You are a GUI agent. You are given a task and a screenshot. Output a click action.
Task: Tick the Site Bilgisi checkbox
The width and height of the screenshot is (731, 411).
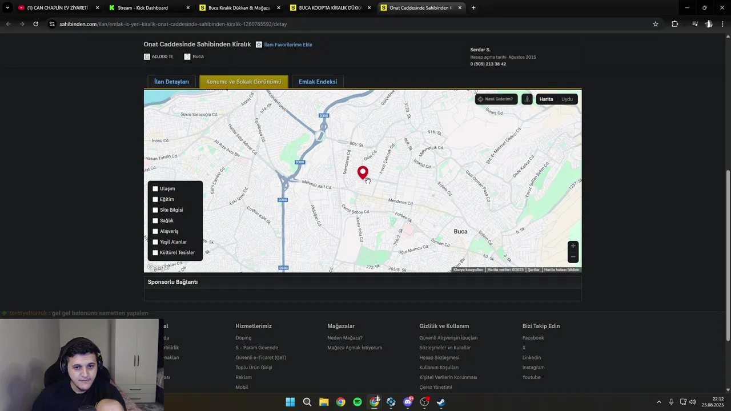155,210
